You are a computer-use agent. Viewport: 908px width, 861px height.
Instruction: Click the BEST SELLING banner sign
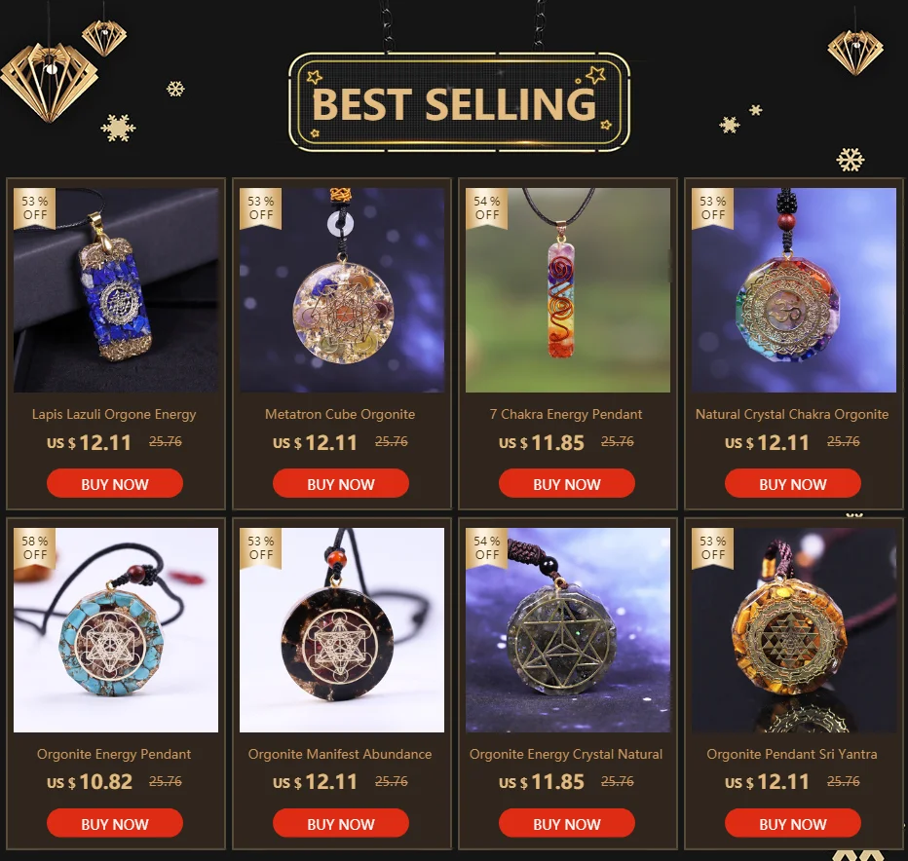tap(459, 102)
